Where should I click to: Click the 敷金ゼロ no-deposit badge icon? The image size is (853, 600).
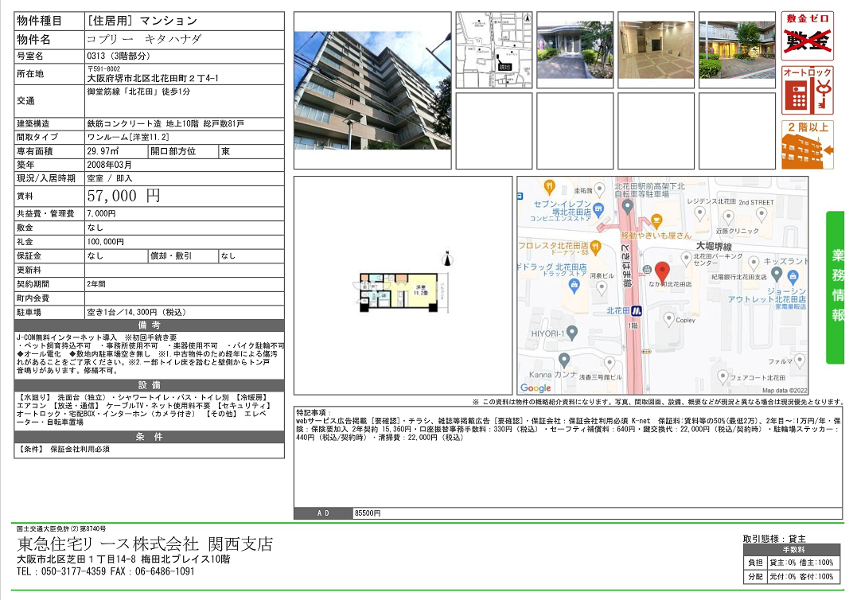(808, 36)
